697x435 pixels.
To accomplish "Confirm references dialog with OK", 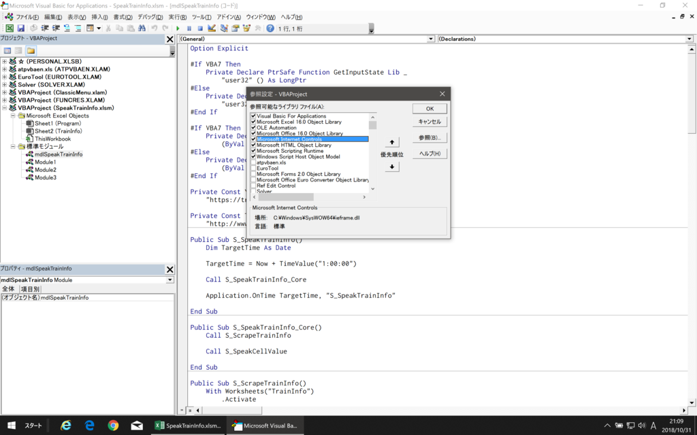I will point(430,109).
